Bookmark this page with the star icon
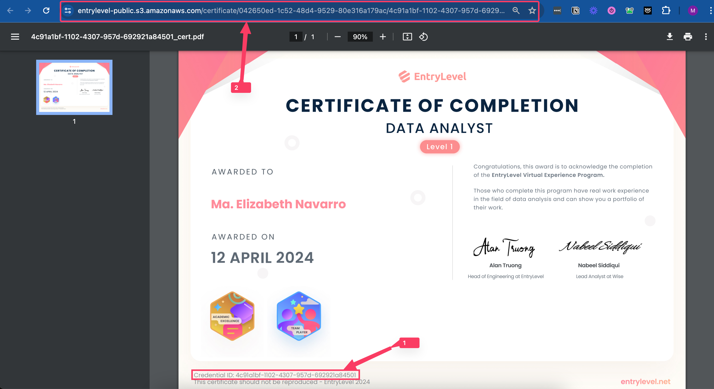Viewport: 714px width, 389px height. coord(532,11)
